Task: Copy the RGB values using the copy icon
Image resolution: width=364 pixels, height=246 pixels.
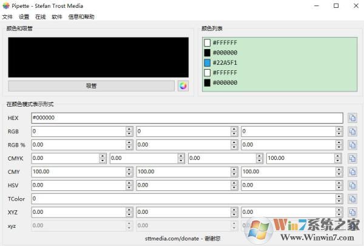Action: pos(352,131)
